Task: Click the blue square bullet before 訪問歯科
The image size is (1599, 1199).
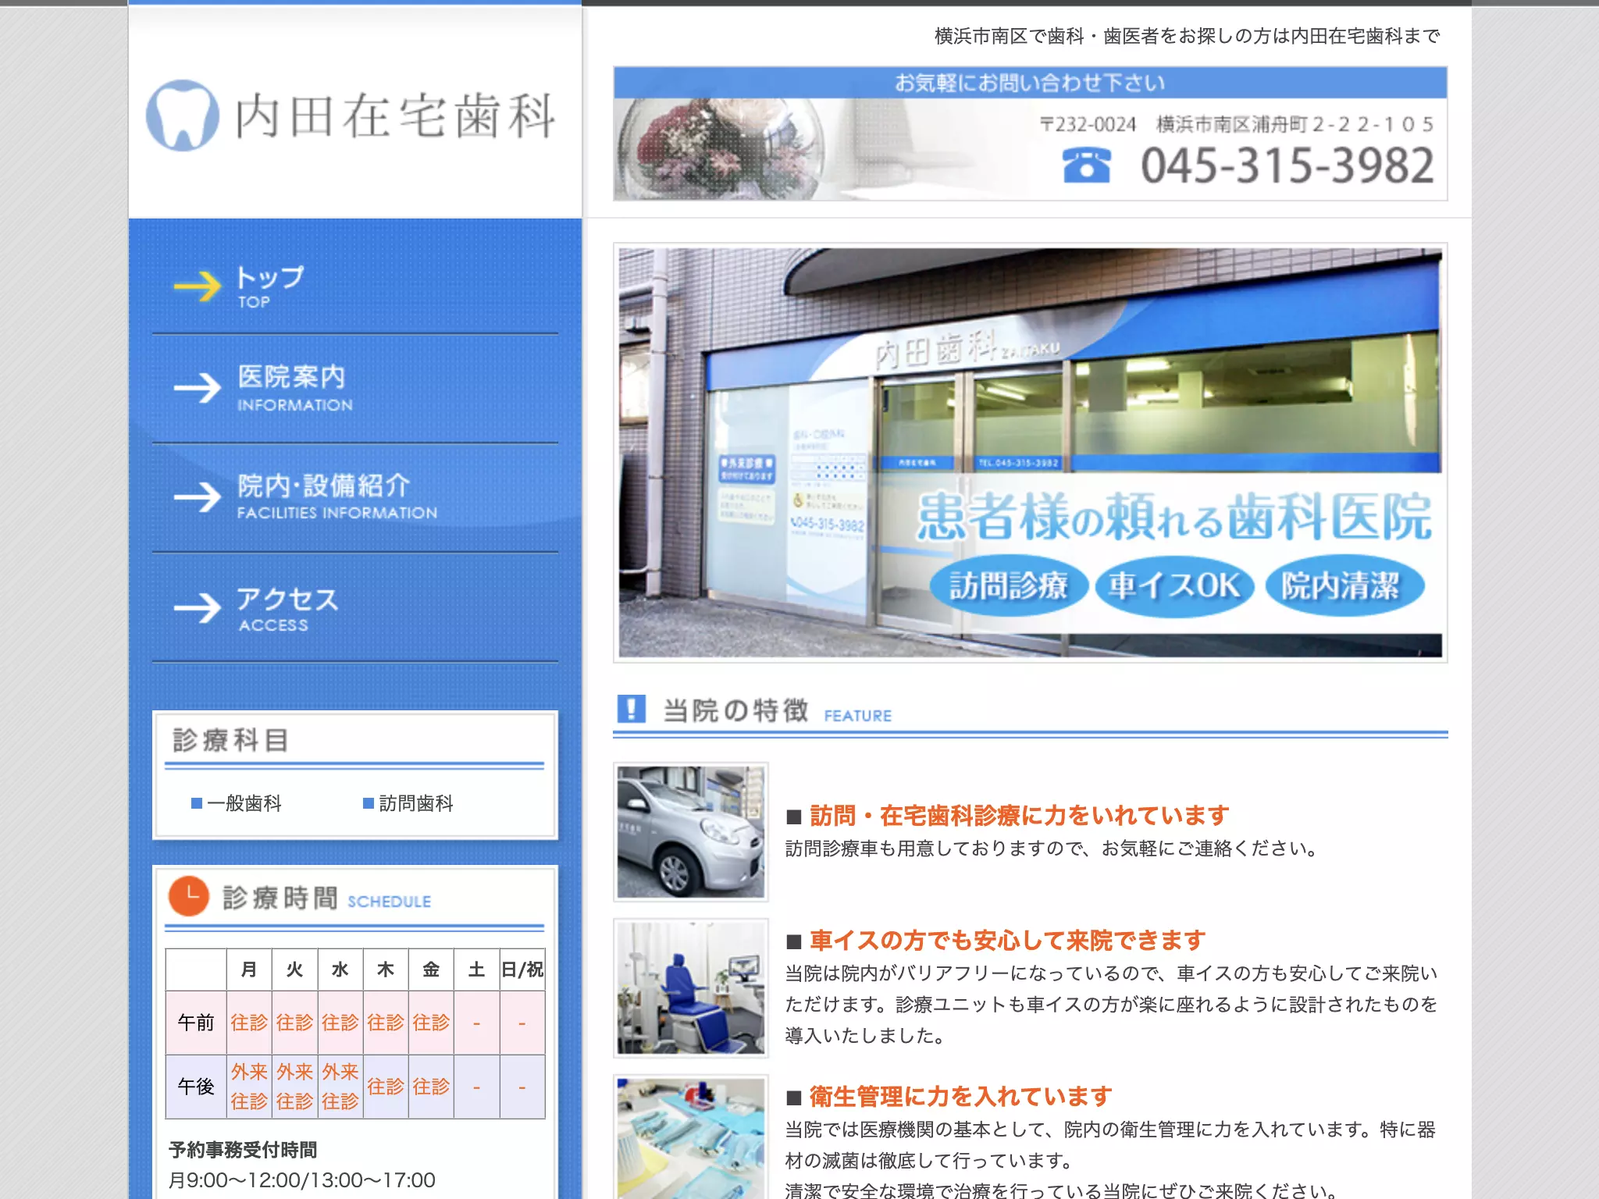Action: click(369, 803)
